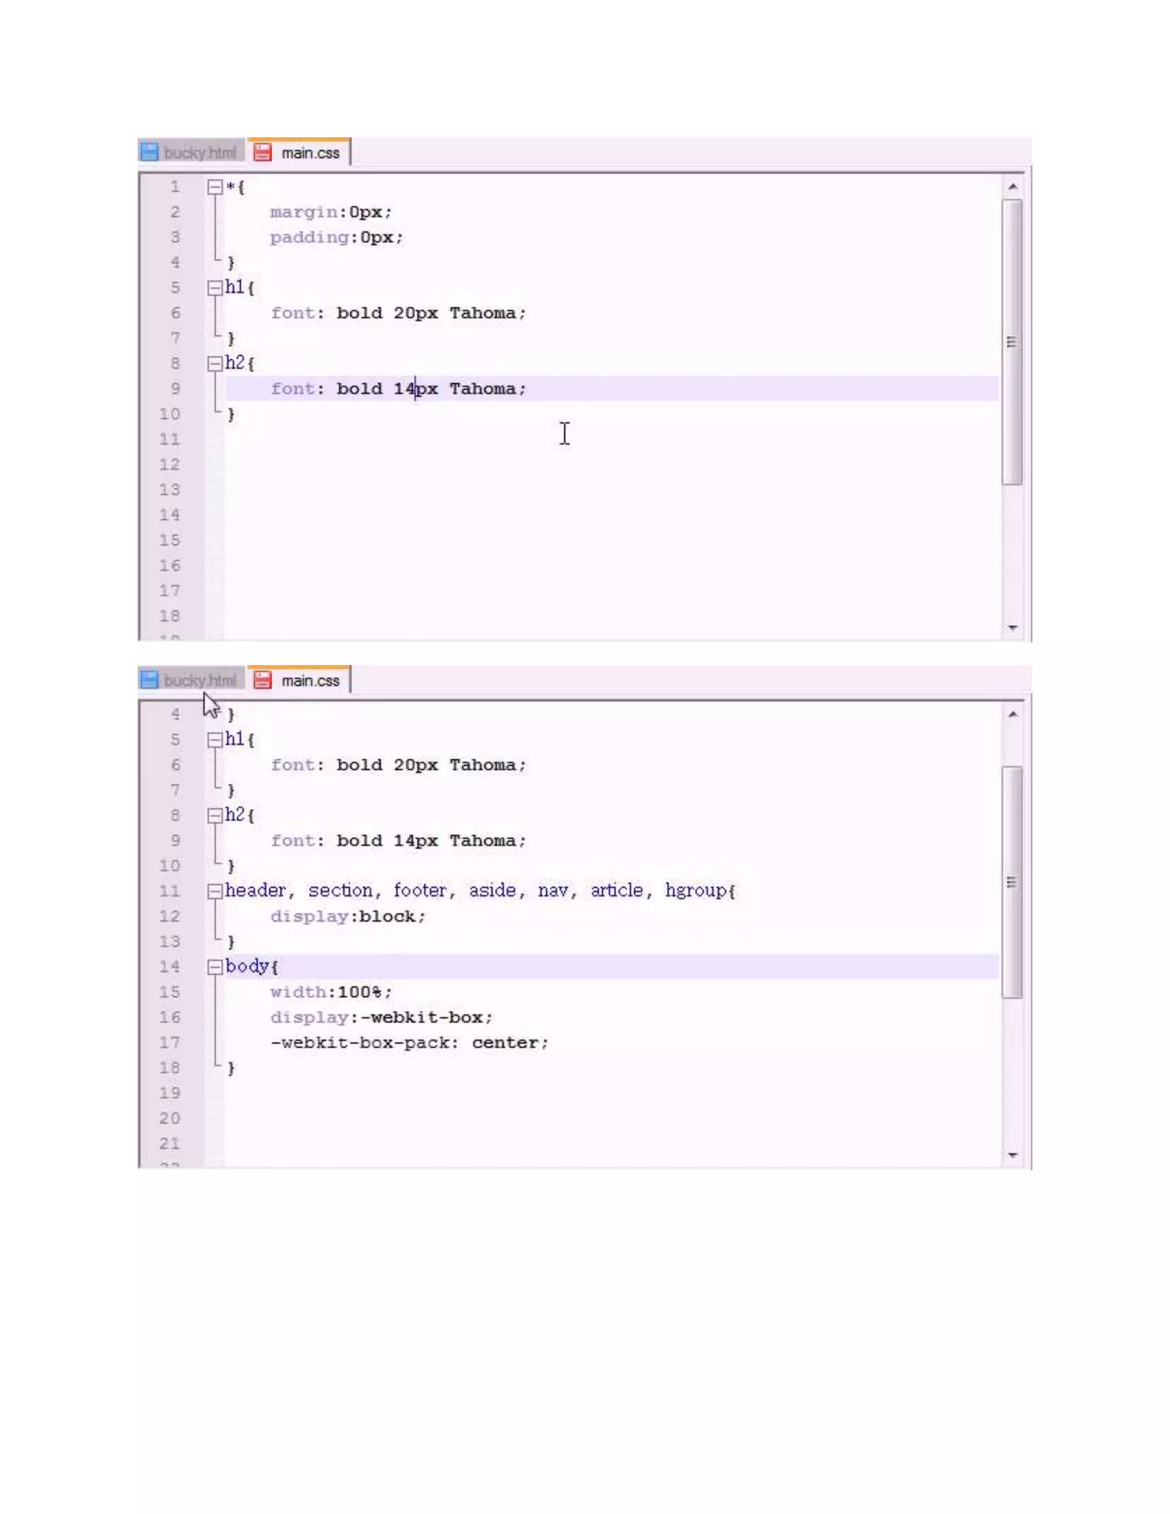Collapse the h2{ fold marker in the lower editor
The width and height of the screenshot is (1170, 1514).
click(215, 815)
